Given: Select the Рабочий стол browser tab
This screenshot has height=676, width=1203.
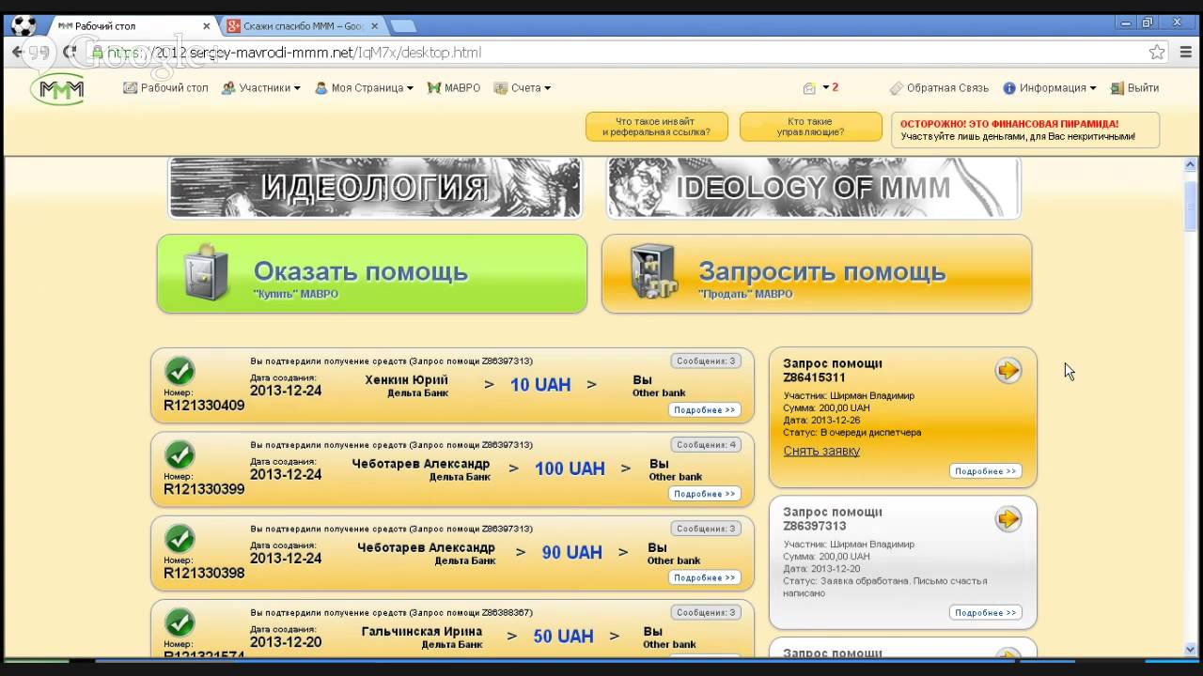Looking at the screenshot, I should (132, 26).
